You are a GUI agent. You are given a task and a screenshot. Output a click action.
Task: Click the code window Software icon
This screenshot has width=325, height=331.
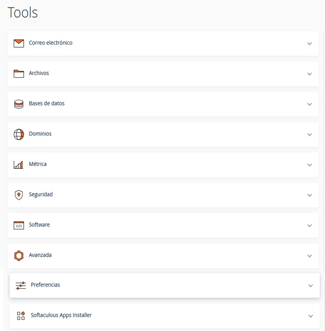point(19,225)
